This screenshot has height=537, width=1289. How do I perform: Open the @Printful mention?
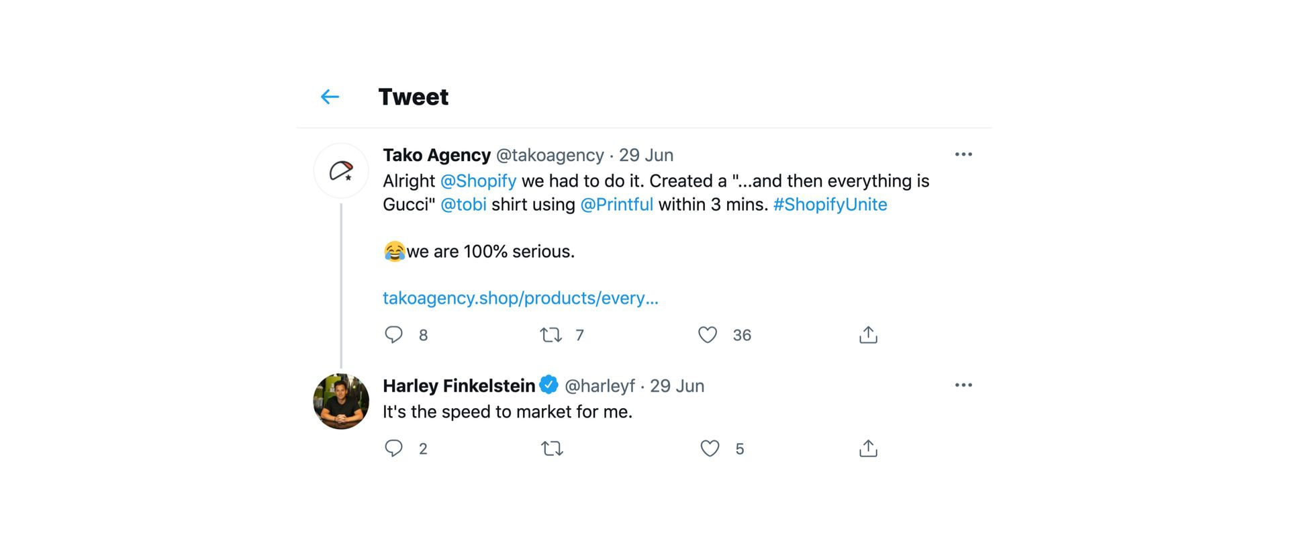[x=616, y=205]
